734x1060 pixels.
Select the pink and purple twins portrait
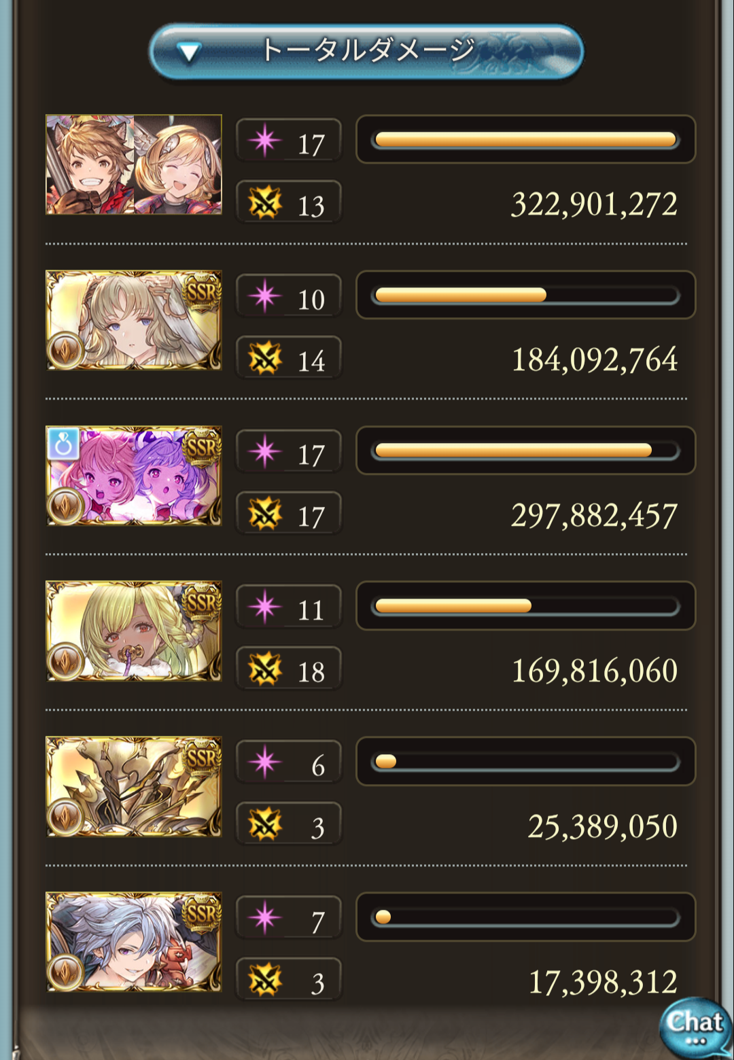134,476
